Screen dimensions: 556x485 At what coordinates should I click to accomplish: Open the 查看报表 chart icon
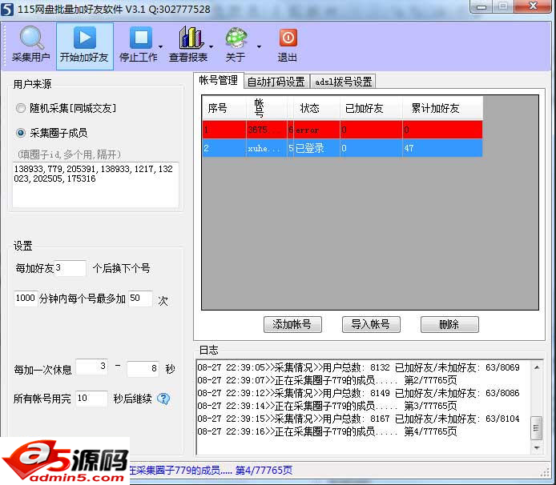(x=191, y=38)
